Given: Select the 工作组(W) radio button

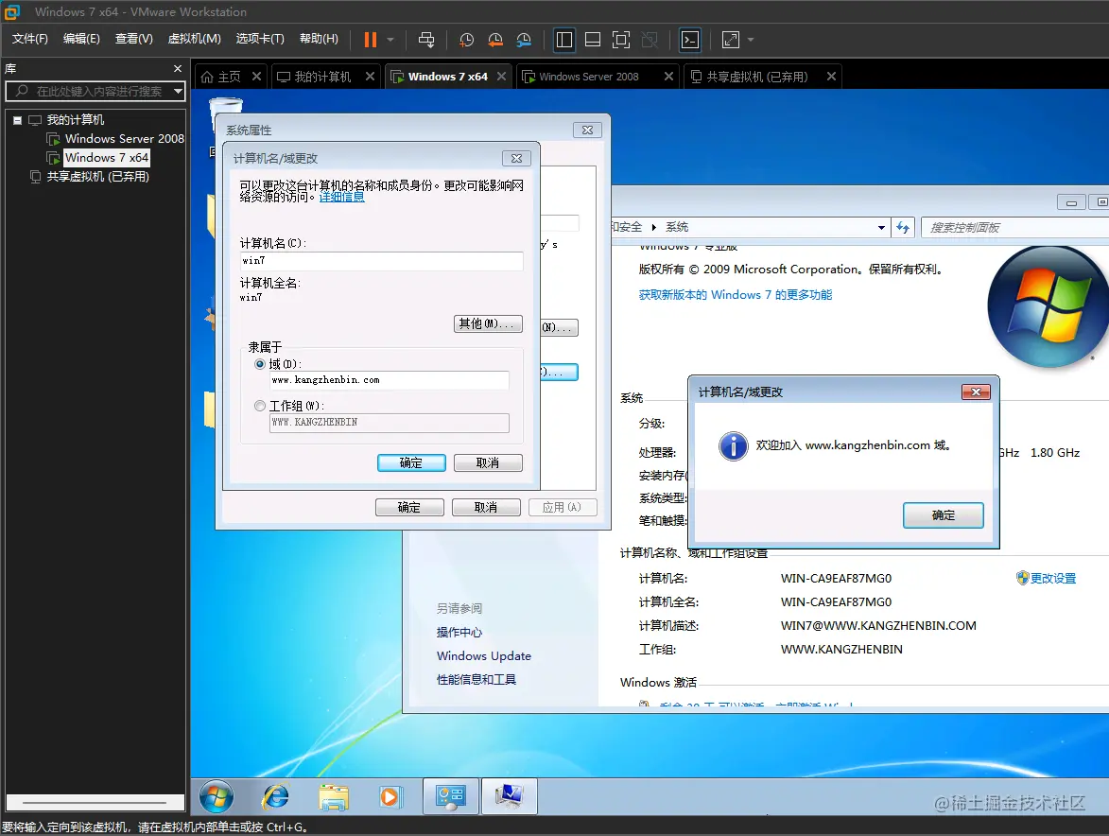Looking at the screenshot, I should tap(260, 406).
